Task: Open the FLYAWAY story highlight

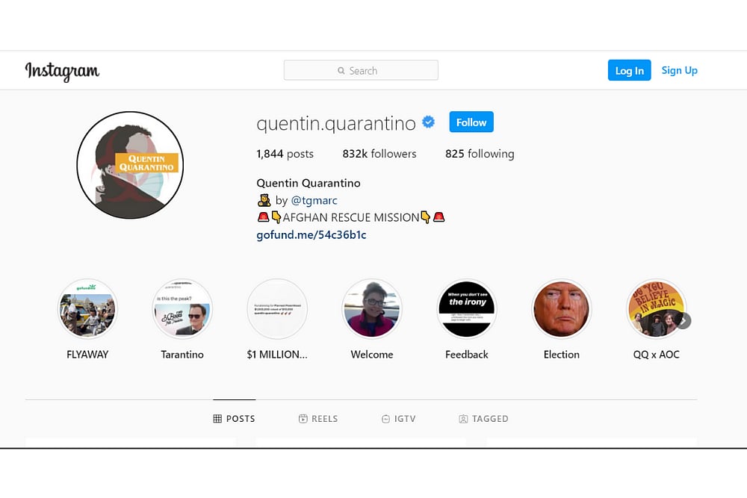Action: [87, 308]
